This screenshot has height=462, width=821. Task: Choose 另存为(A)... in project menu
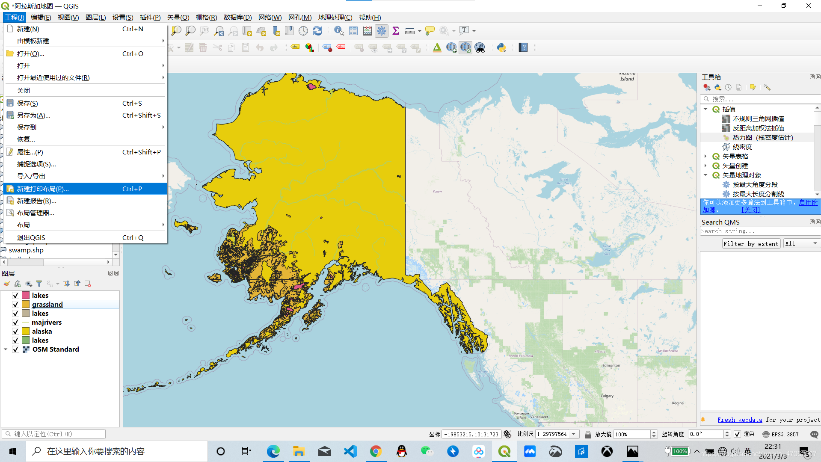[85, 115]
